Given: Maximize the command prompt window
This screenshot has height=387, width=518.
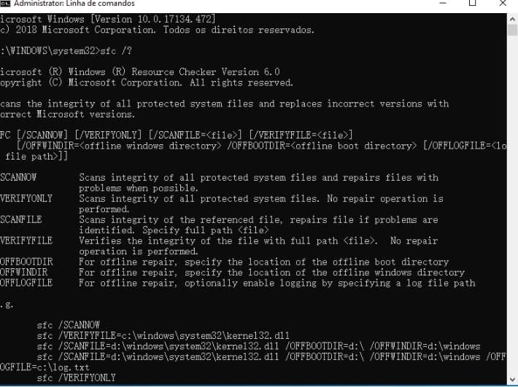Looking at the screenshot, I should (x=473, y=4).
